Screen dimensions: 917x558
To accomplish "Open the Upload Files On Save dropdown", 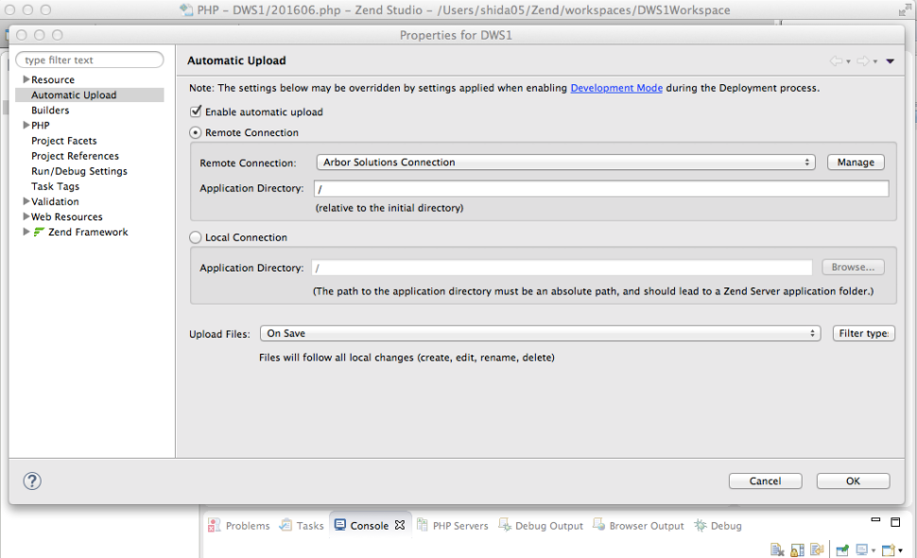I will pos(541,334).
